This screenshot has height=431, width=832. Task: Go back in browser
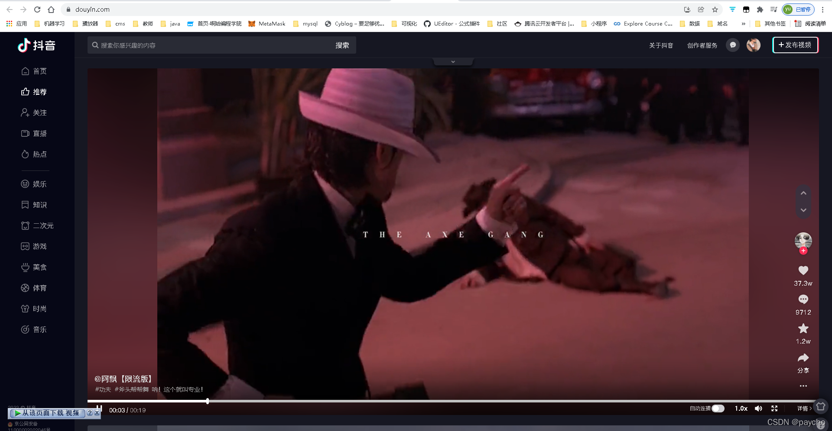tap(10, 9)
